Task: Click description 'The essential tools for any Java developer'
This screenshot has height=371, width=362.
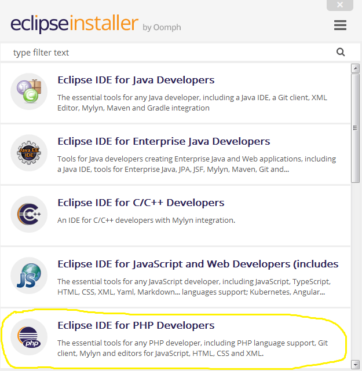Action: [x=192, y=102]
